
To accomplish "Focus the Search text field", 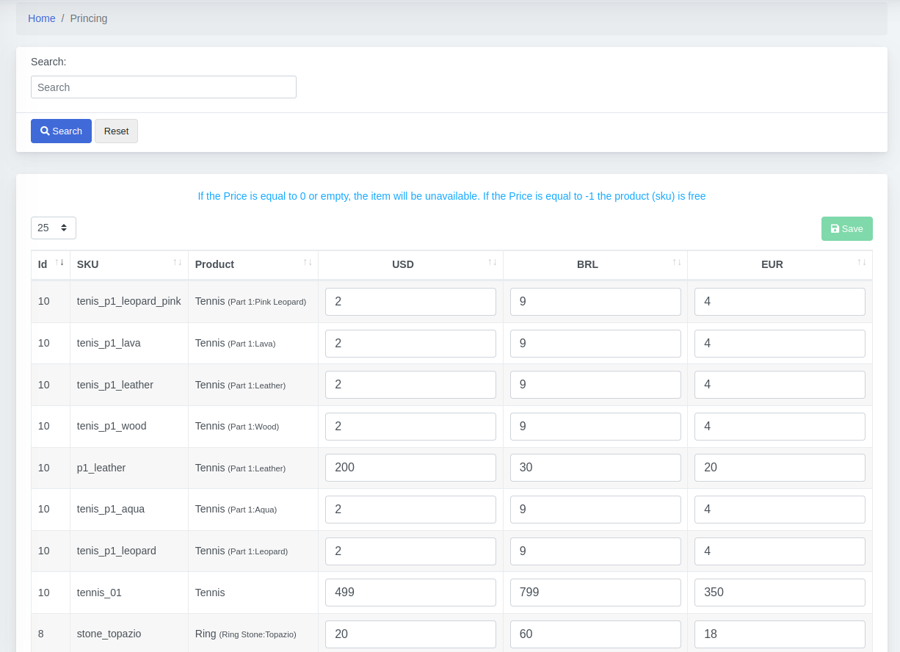I will point(164,87).
